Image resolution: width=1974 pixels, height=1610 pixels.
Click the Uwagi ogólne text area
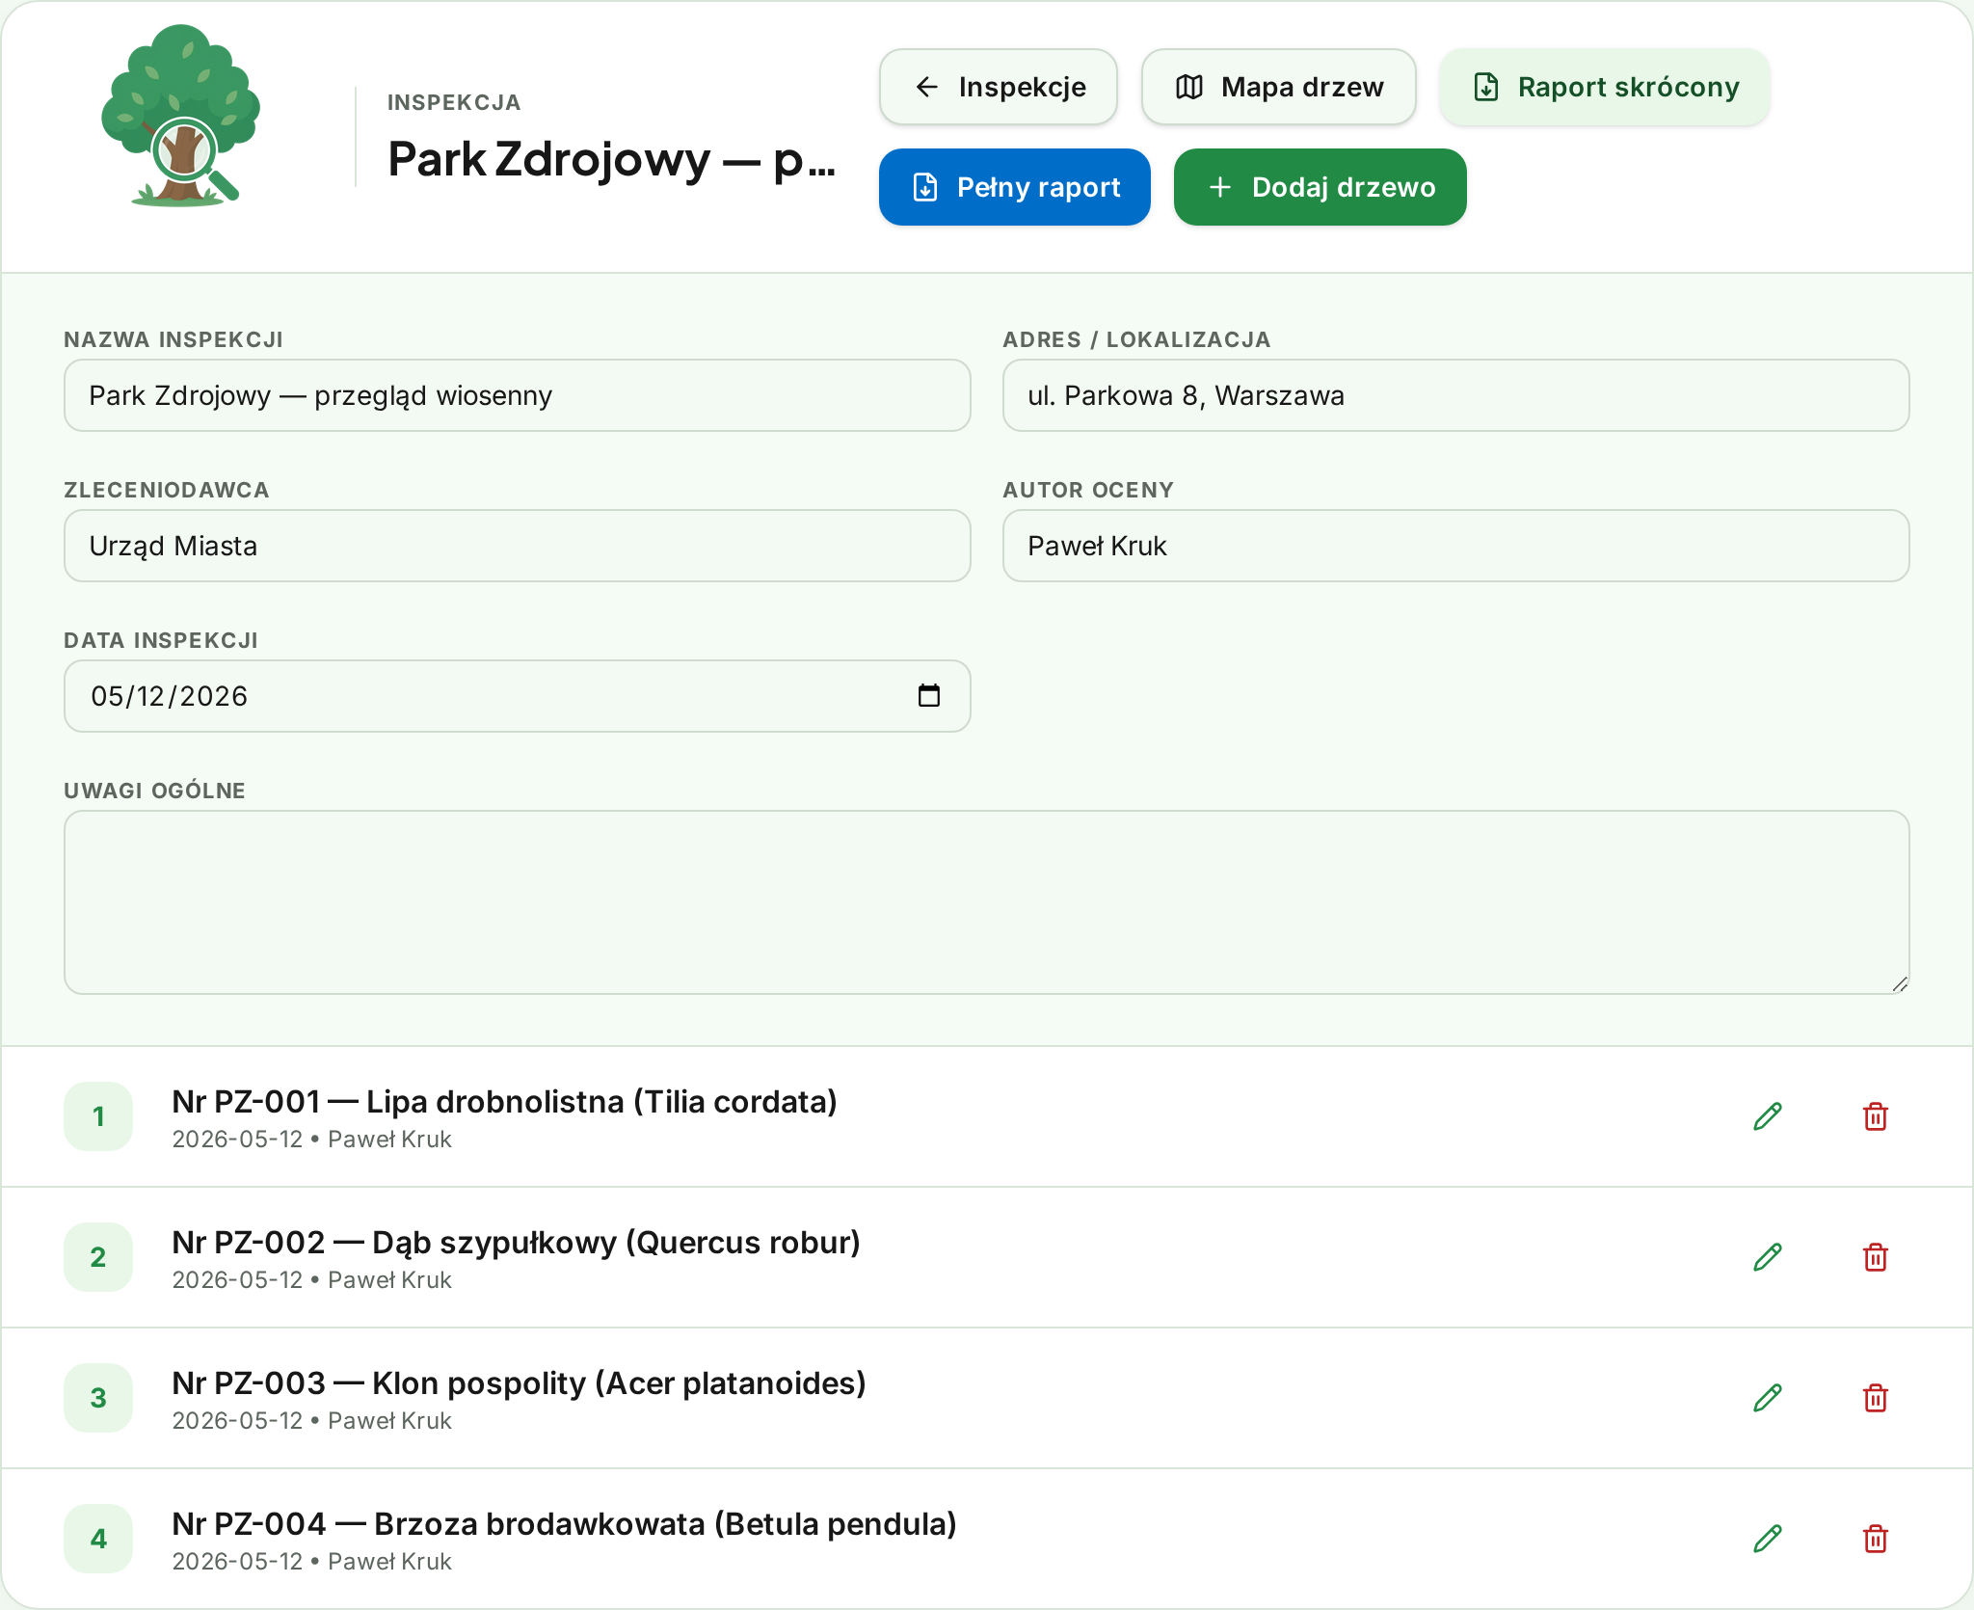click(x=987, y=902)
